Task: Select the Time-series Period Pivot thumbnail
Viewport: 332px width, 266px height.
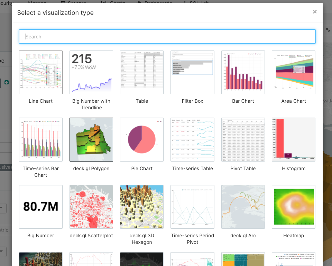Action: (192, 207)
